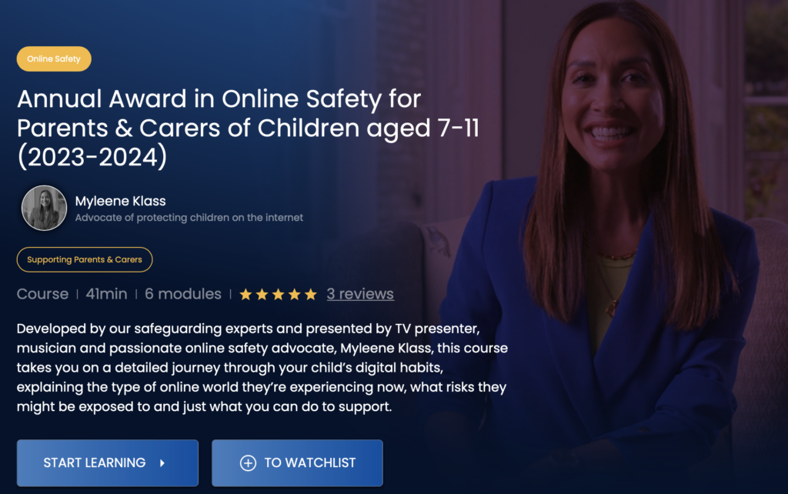Click the presenter subtitle about protecting children
The image size is (788, 494).
coord(189,218)
